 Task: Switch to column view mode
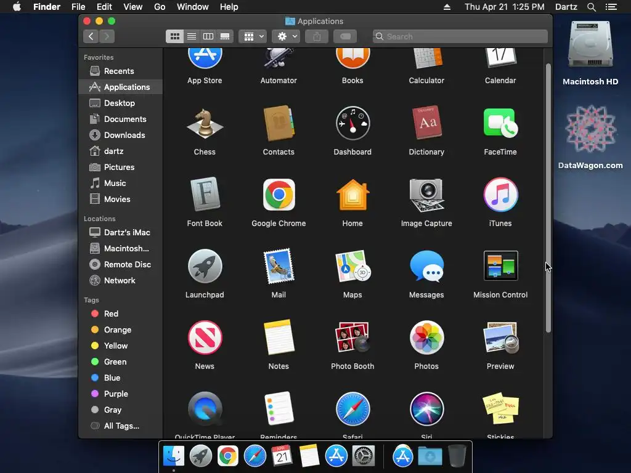pos(208,36)
